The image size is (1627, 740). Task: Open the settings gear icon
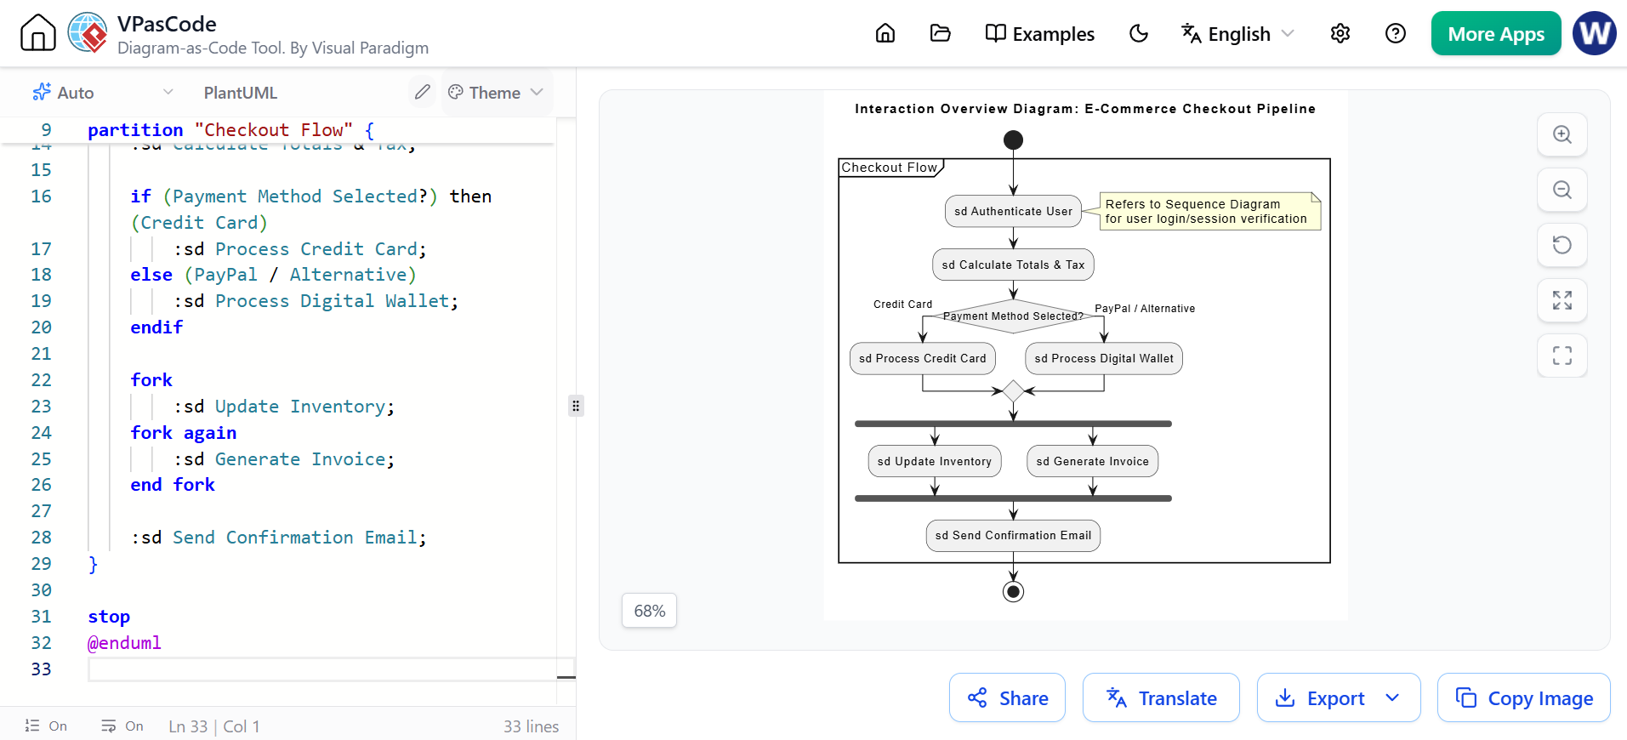point(1340,33)
